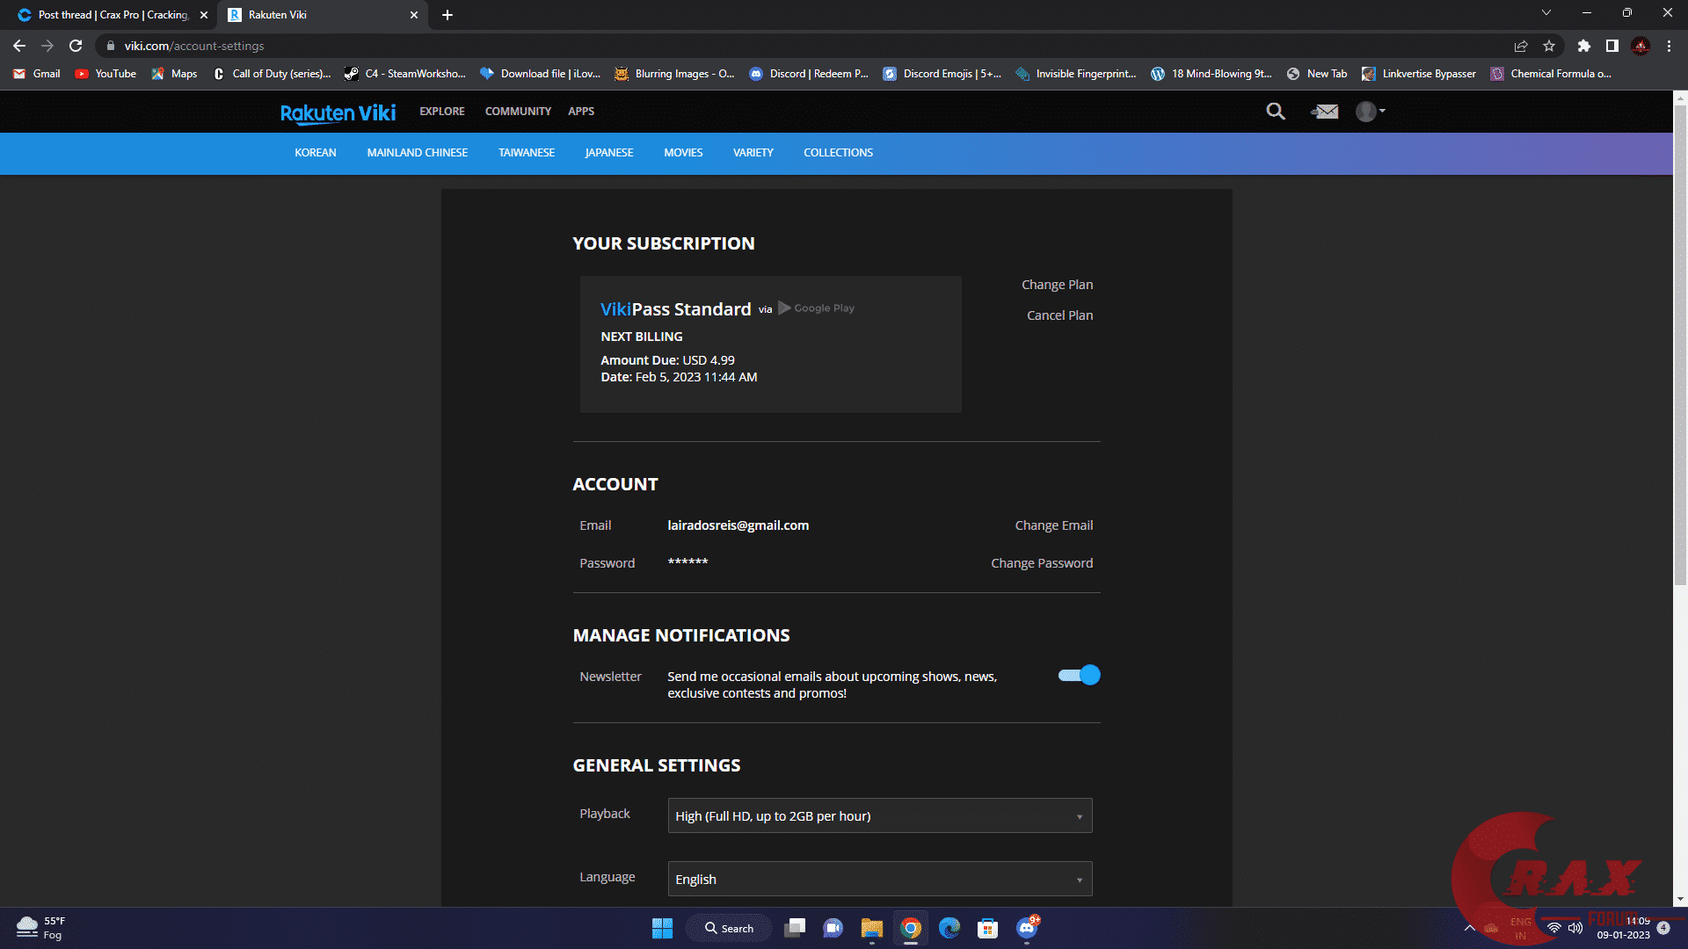The image size is (1688, 949).
Task: Expand the profile avatar dropdown menu
Action: [1370, 112]
